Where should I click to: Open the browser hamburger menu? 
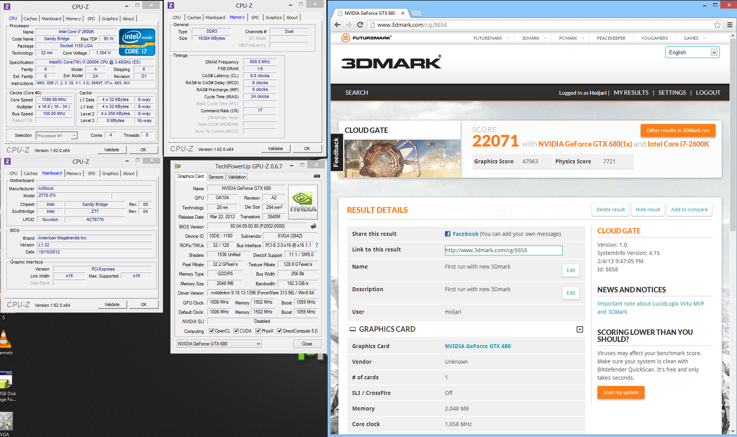pos(730,25)
